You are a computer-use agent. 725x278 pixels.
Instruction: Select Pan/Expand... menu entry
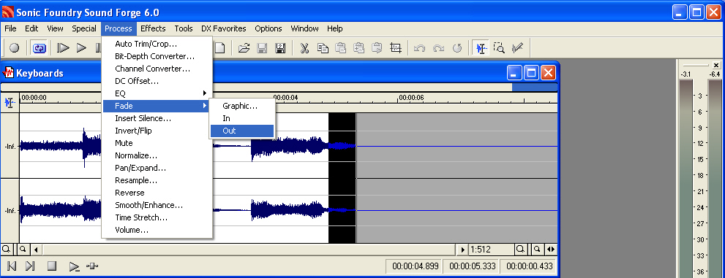tap(157, 169)
